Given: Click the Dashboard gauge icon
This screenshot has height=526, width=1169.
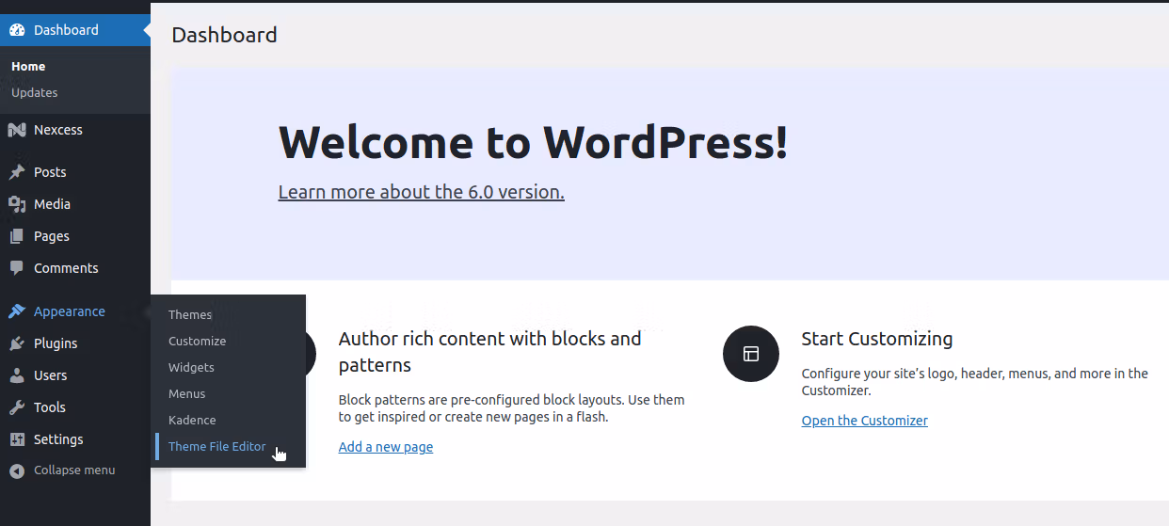Looking at the screenshot, I should click(17, 30).
